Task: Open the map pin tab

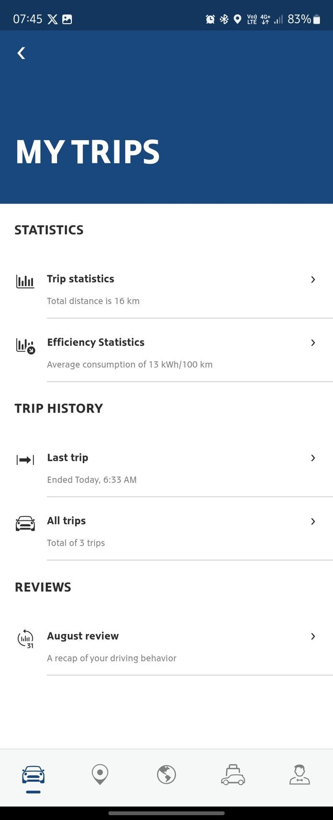Action: click(x=100, y=775)
